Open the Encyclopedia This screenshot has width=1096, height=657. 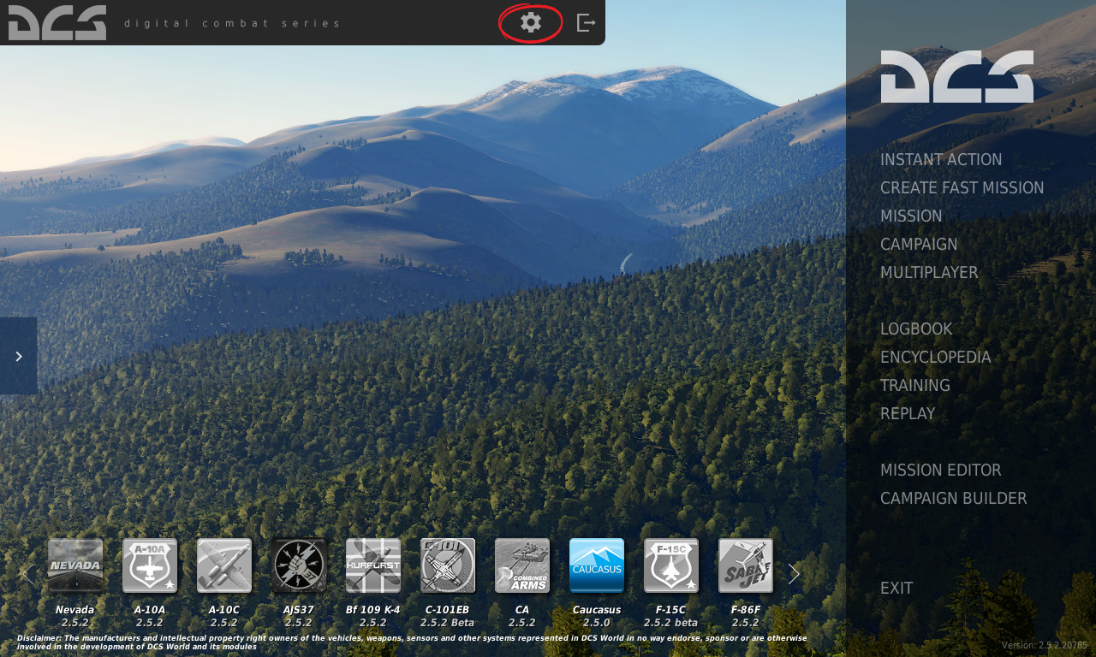click(x=936, y=357)
